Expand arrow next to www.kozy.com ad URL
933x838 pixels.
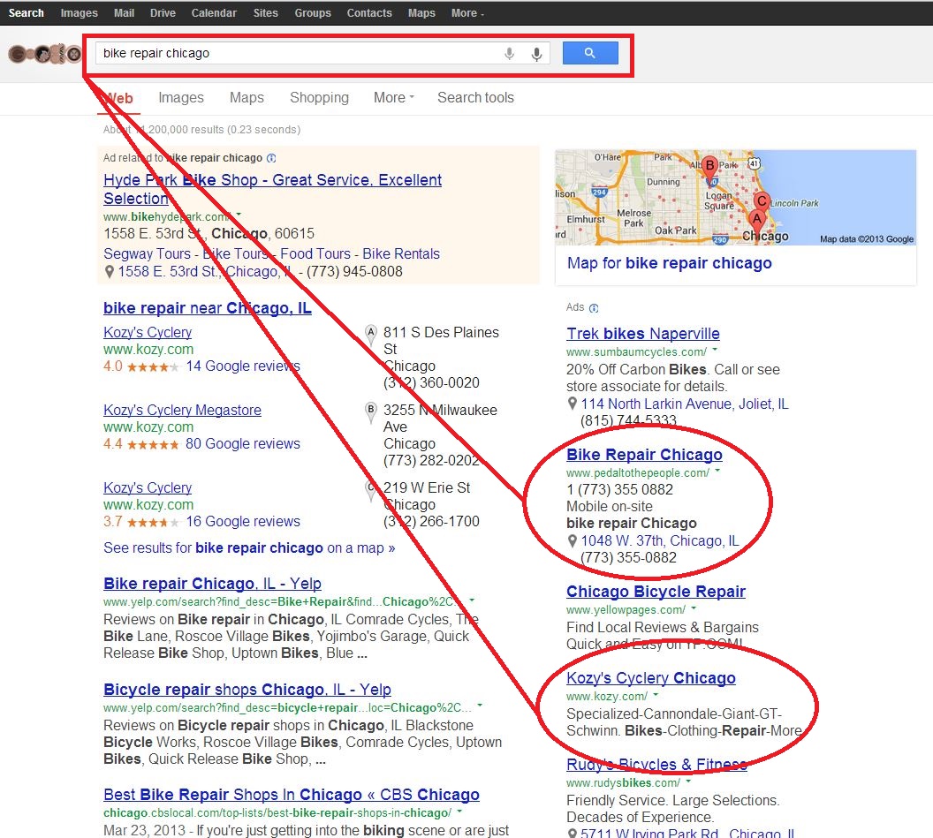[656, 694]
